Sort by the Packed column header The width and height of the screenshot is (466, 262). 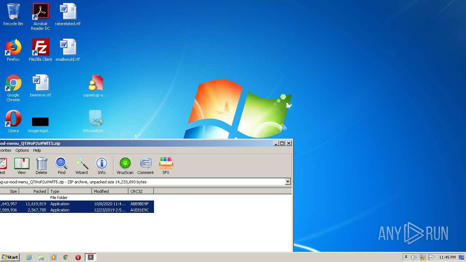(x=33, y=191)
